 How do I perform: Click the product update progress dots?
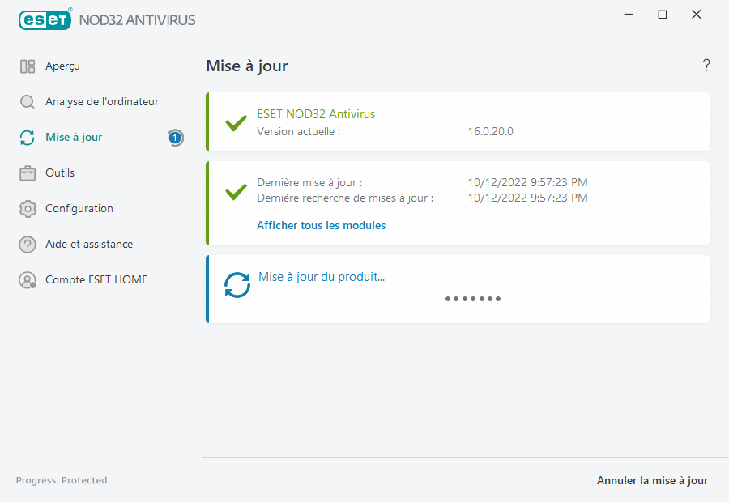click(473, 299)
